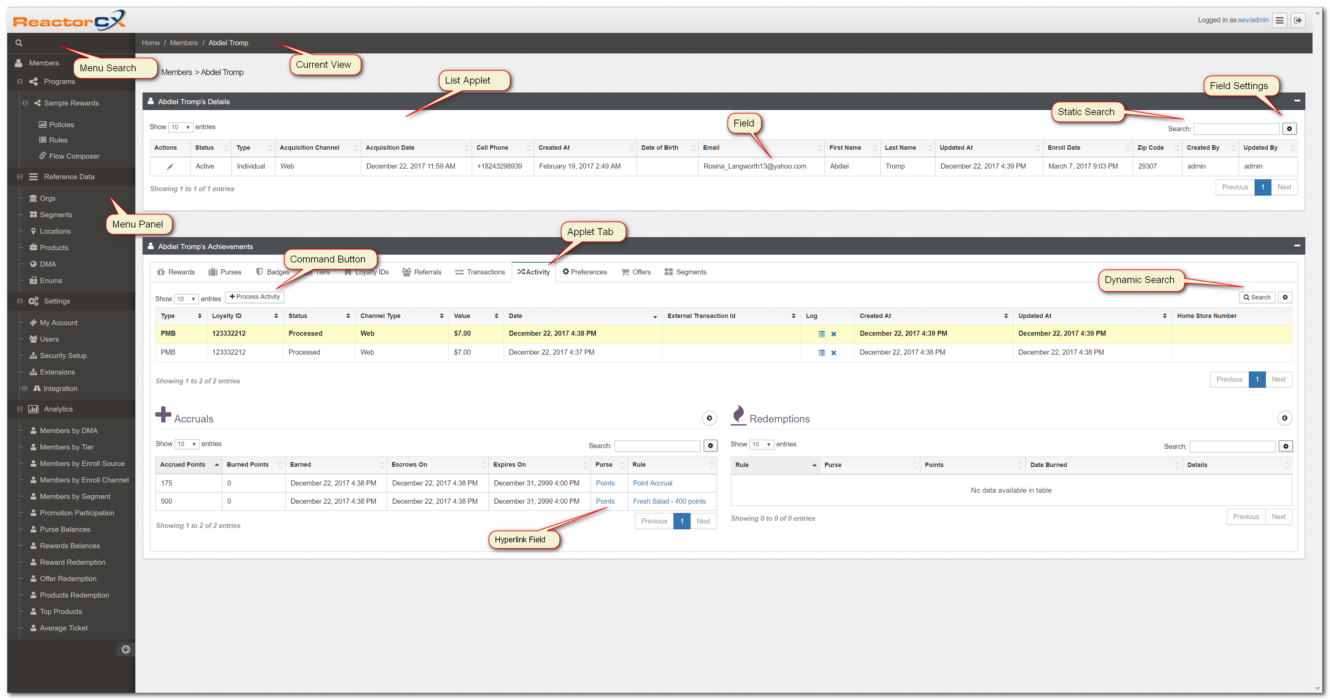This screenshot has width=1330, height=700.
Task: Click the ReactorCX logo
Action: coord(69,21)
